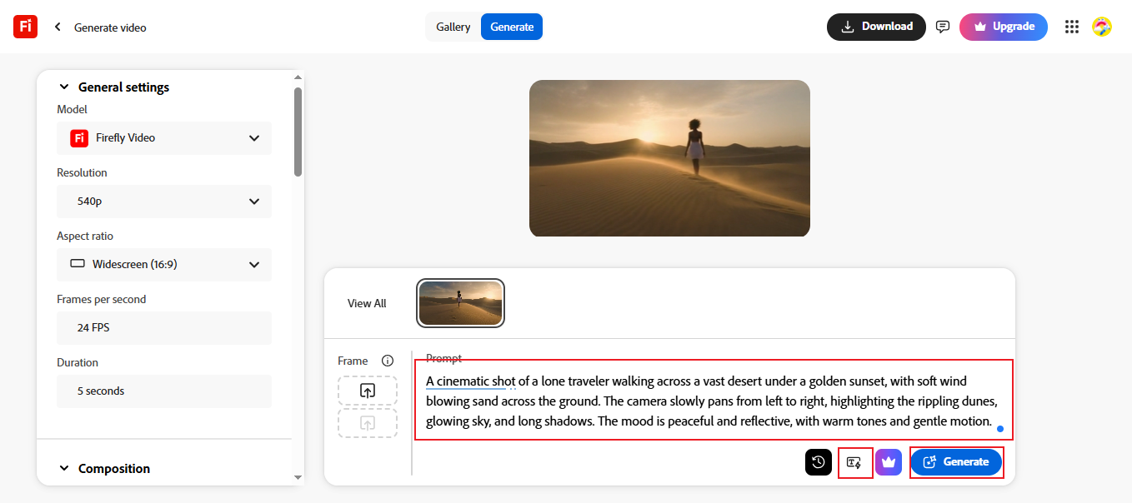
Task: Switch to the Gallery tab
Action: tap(453, 27)
